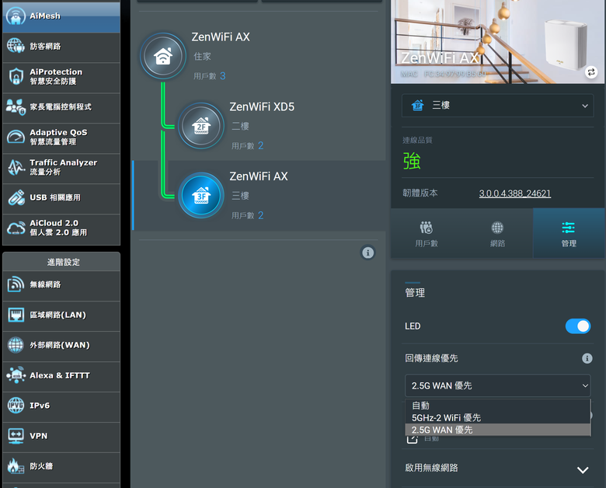Click client count 2 of 三樓 ZenWiFi AX
This screenshot has width=606, height=488.
pos(260,215)
